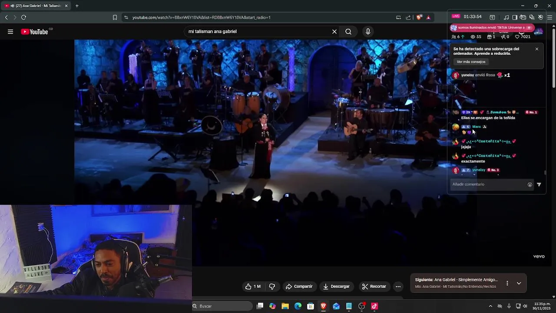The image size is (556, 313).
Task: Click the share page icon in the address bar
Action: [408, 17]
